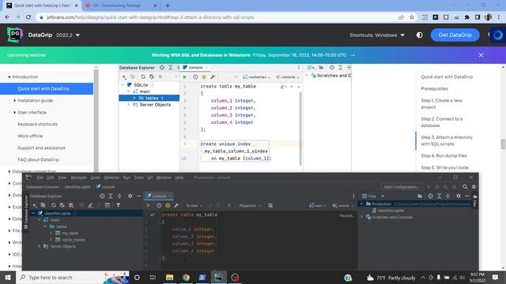Open Shortcuts: Windows dropdown on help page

377,35
